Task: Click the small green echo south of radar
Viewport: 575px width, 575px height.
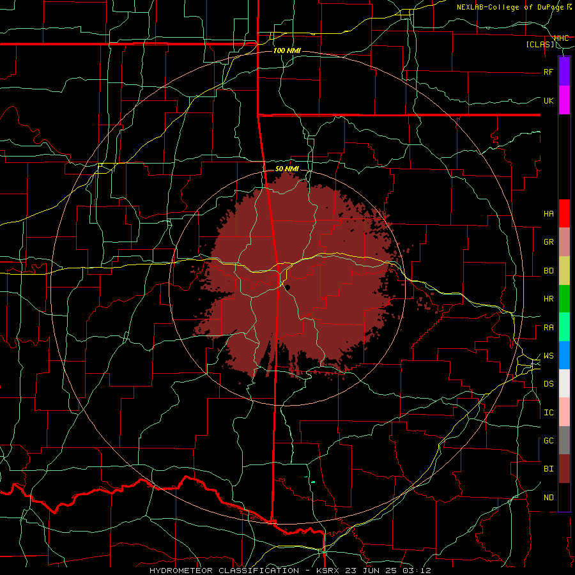Action: point(313,482)
